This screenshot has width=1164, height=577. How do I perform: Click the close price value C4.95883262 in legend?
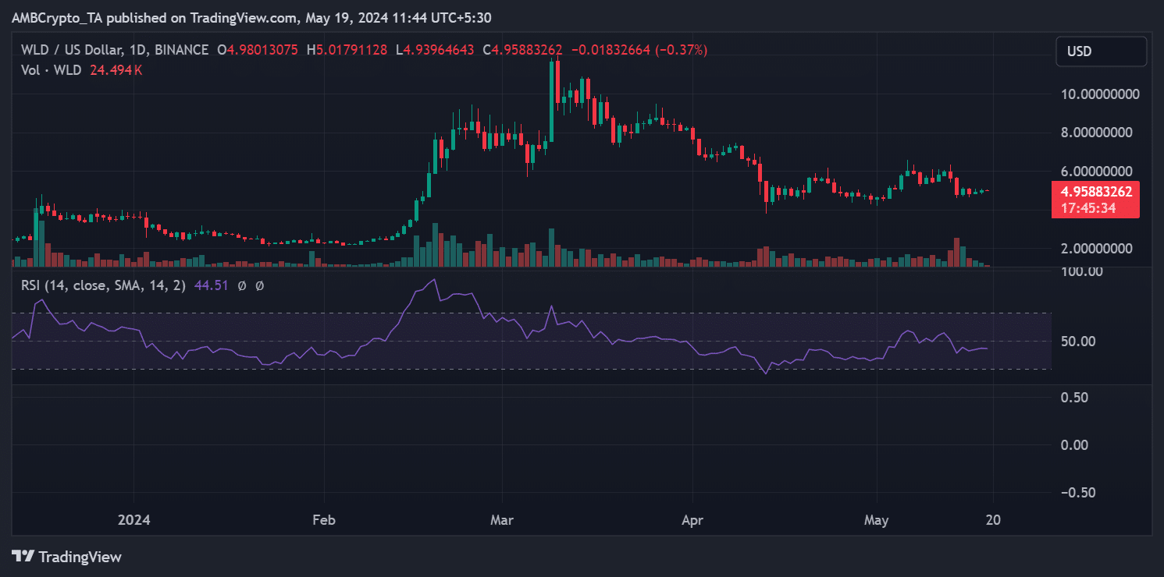point(522,50)
